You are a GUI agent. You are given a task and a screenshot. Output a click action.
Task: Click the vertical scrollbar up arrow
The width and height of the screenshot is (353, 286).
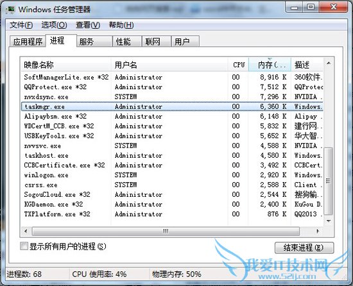pyautogui.click(x=329, y=63)
